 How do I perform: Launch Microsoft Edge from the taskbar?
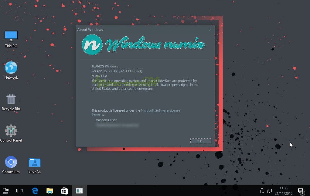click(35, 191)
